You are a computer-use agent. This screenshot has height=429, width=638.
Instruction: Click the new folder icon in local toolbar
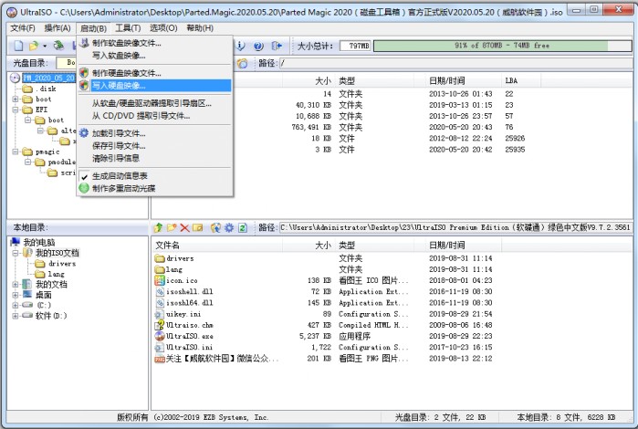(x=172, y=227)
